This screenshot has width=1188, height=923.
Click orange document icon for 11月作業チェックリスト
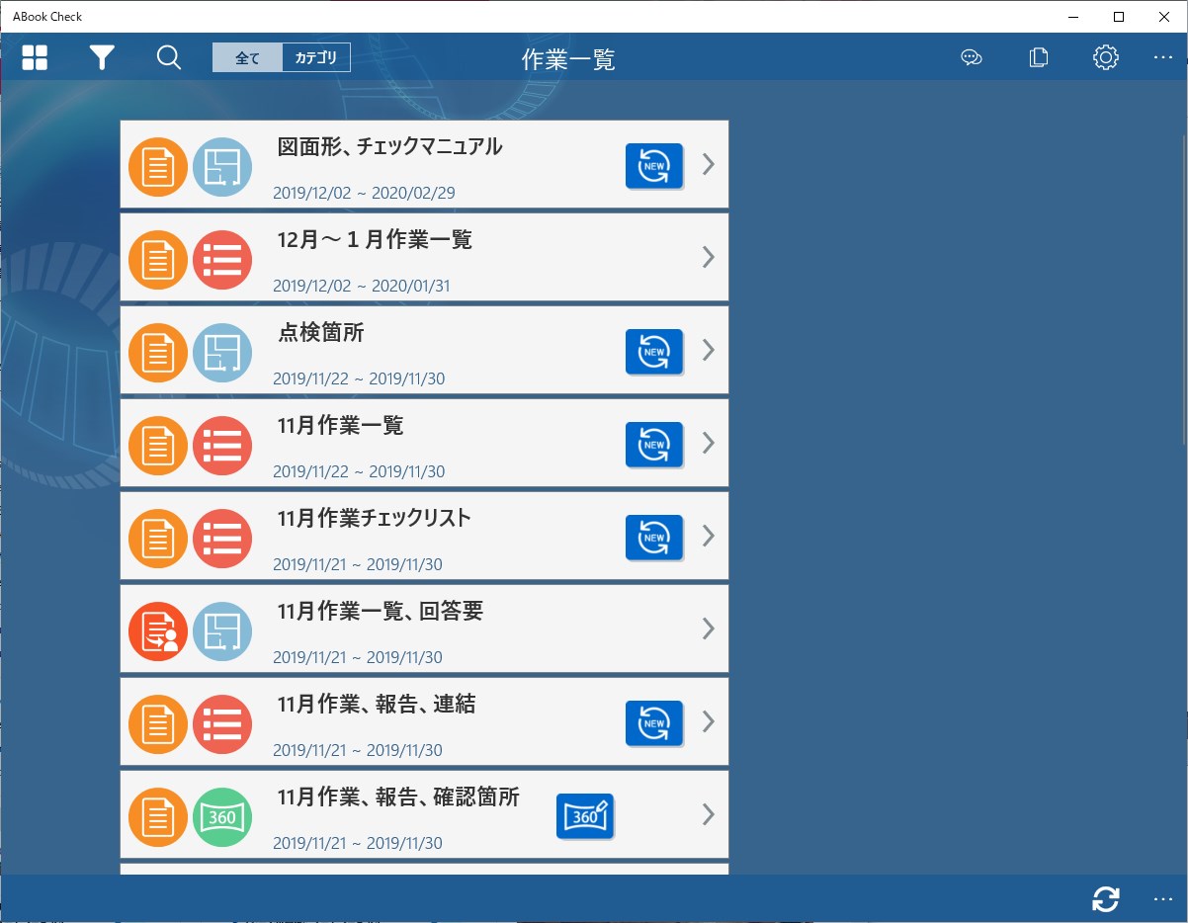[x=158, y=538]
